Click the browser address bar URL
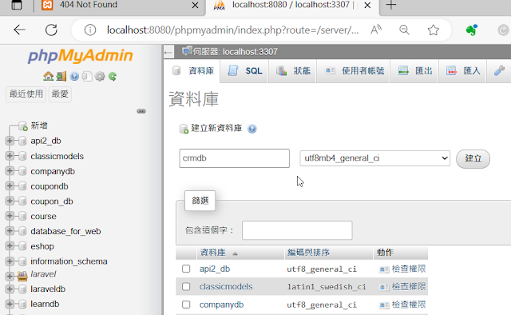511x315 pixels. [x=232, y=30]
